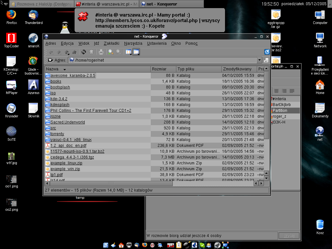Open Thunderbird desktop icon
Viewport: 332px width, 249px height.
click(33, 18)
